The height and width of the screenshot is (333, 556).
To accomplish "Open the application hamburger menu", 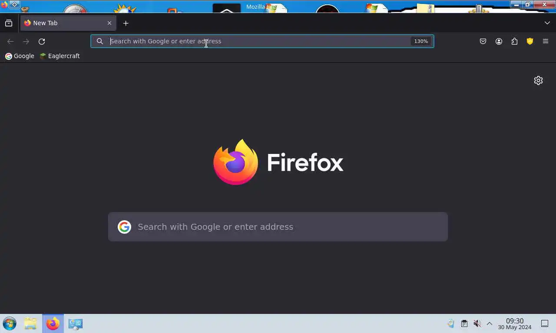I will pyautogui.click(x=546, y=41).
